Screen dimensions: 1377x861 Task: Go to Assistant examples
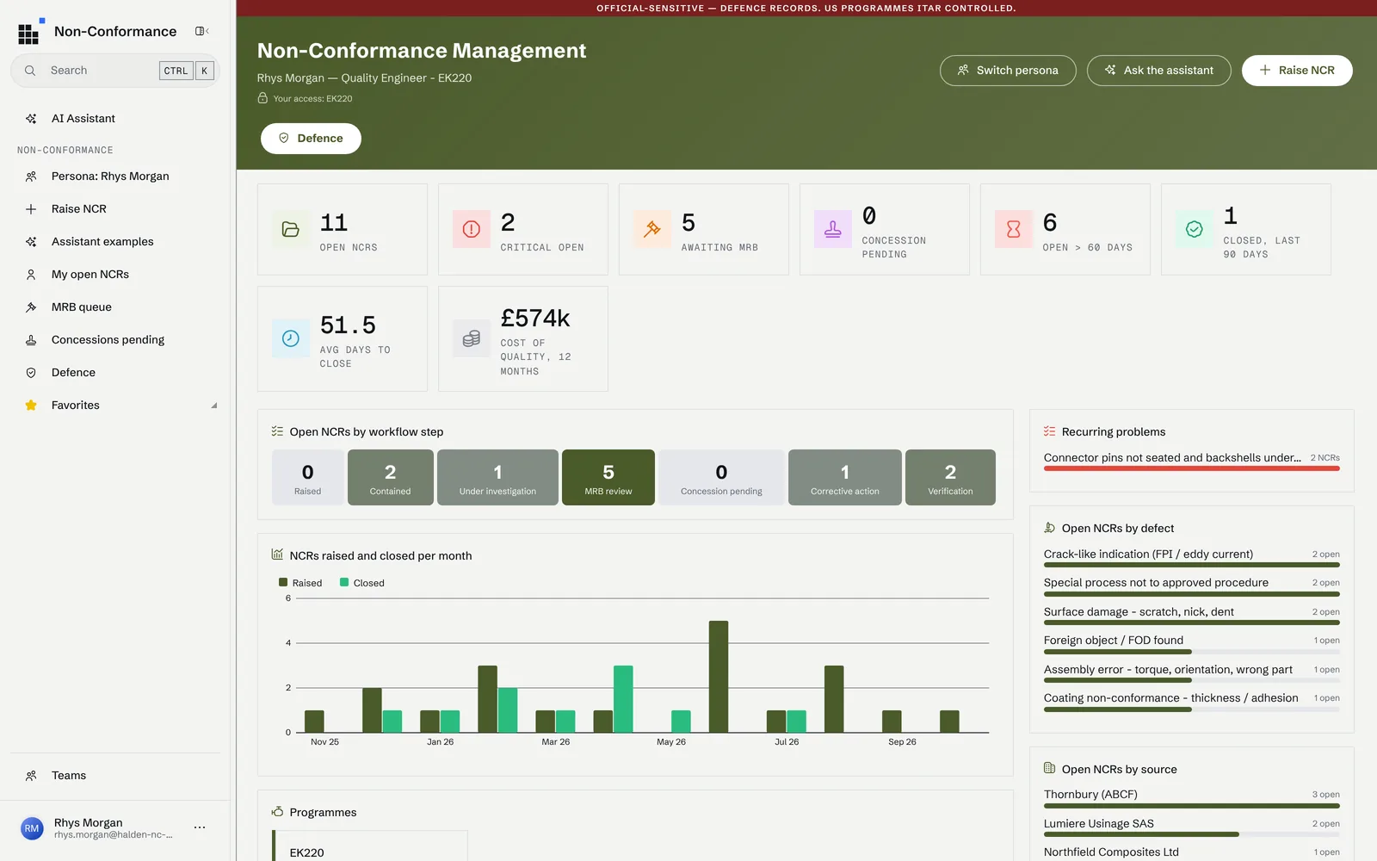tap(117, 242)
